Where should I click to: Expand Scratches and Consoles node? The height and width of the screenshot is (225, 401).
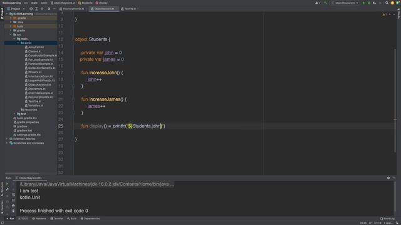(x=7, y=143)
